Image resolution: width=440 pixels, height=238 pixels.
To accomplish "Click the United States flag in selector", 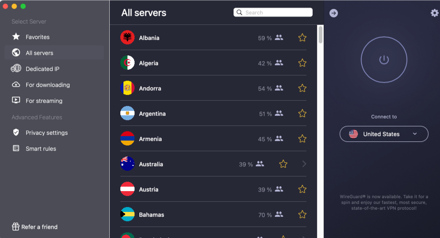I will 353,134.
